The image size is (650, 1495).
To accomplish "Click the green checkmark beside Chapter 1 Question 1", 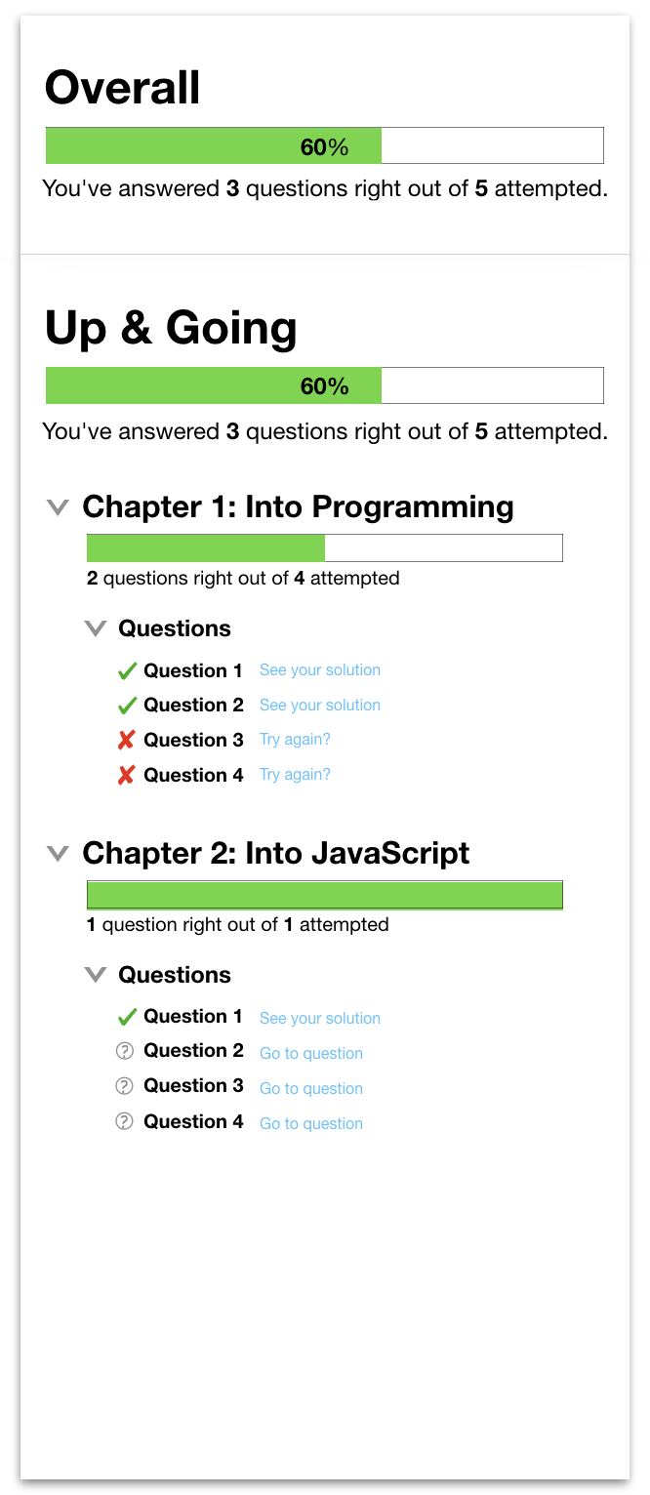I will coord(126,669).
